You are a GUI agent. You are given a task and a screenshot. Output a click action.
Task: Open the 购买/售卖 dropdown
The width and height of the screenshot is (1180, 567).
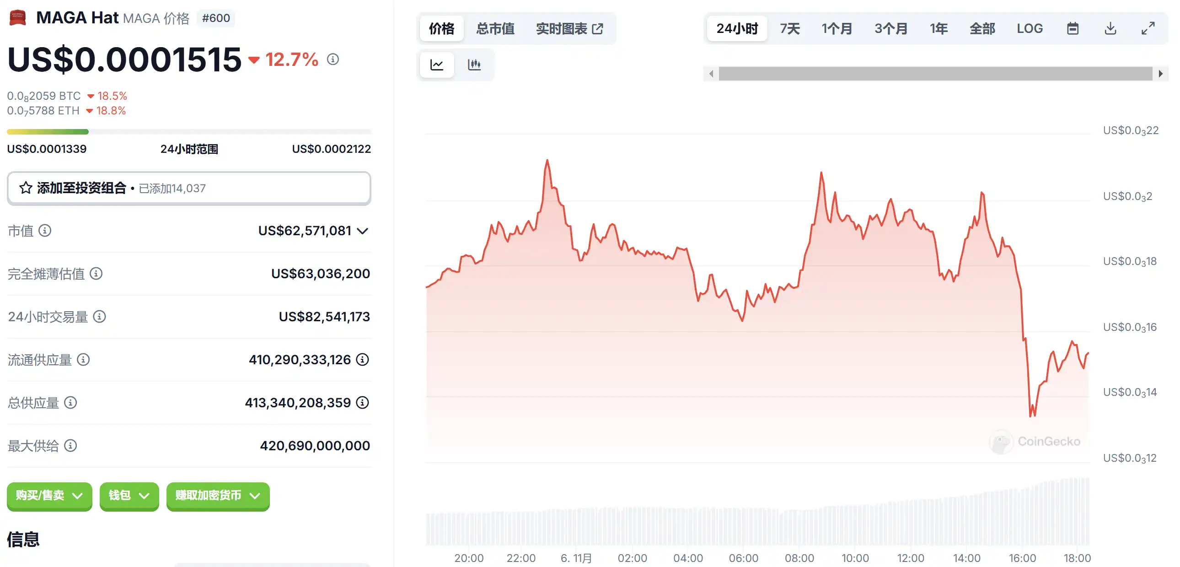tap(49, 496)
